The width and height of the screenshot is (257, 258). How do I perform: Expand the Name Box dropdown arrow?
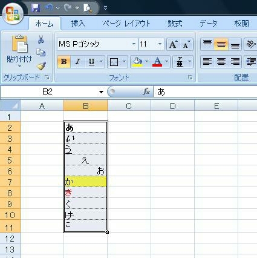(x=101, y=92)
